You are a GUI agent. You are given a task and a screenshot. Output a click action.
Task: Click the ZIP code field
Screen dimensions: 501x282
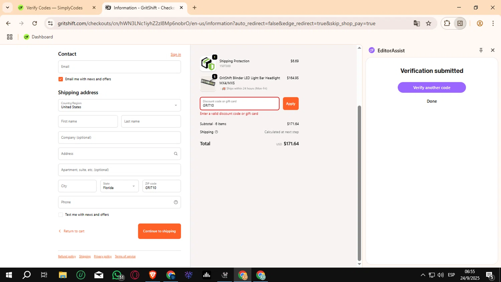click(x=162, y=186)
